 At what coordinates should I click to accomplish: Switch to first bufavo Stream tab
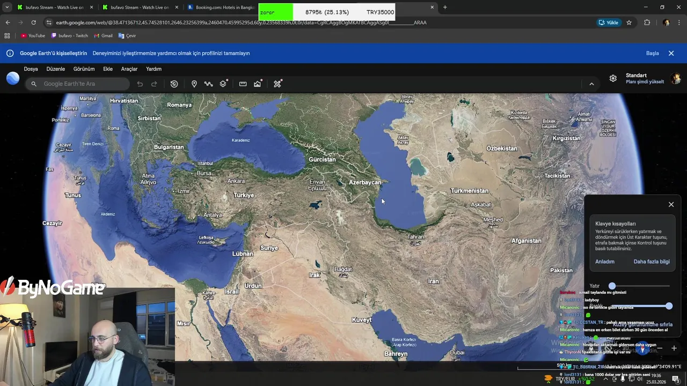54,8
